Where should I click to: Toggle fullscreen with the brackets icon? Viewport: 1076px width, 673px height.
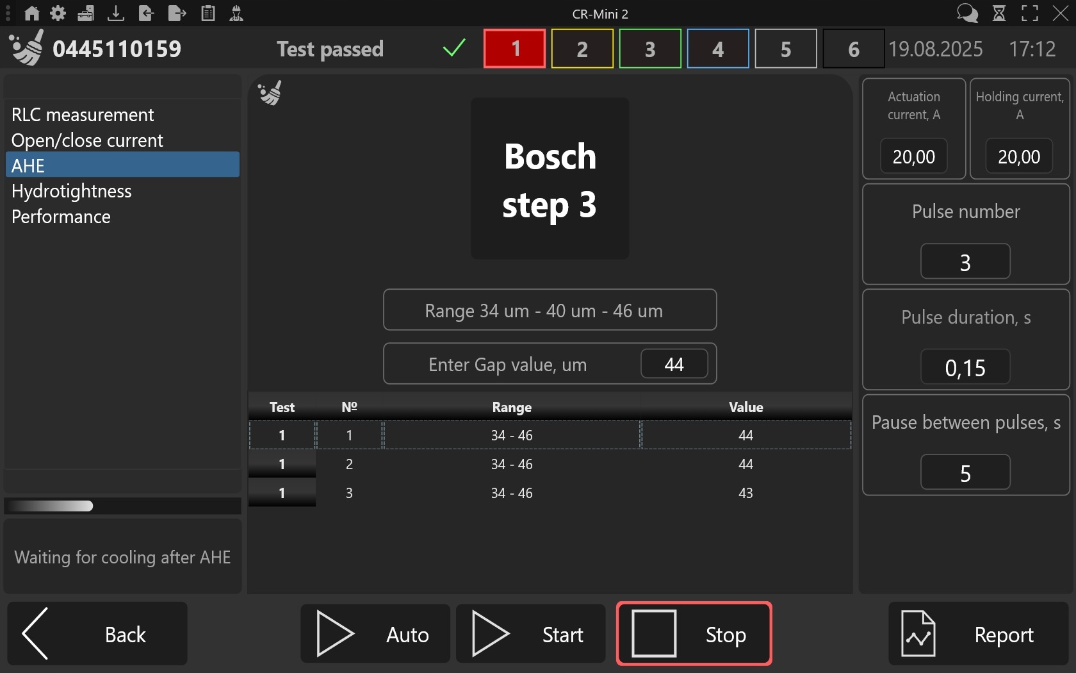(x=1030, y=13)
